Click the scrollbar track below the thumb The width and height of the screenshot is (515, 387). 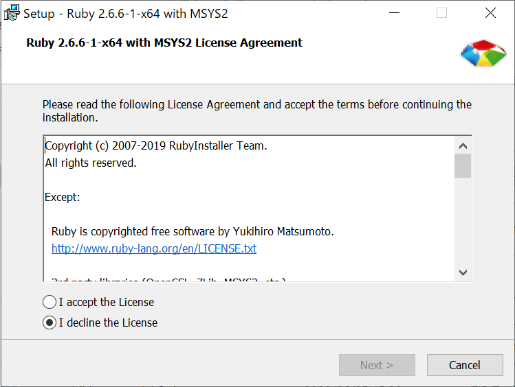point(463,221)
